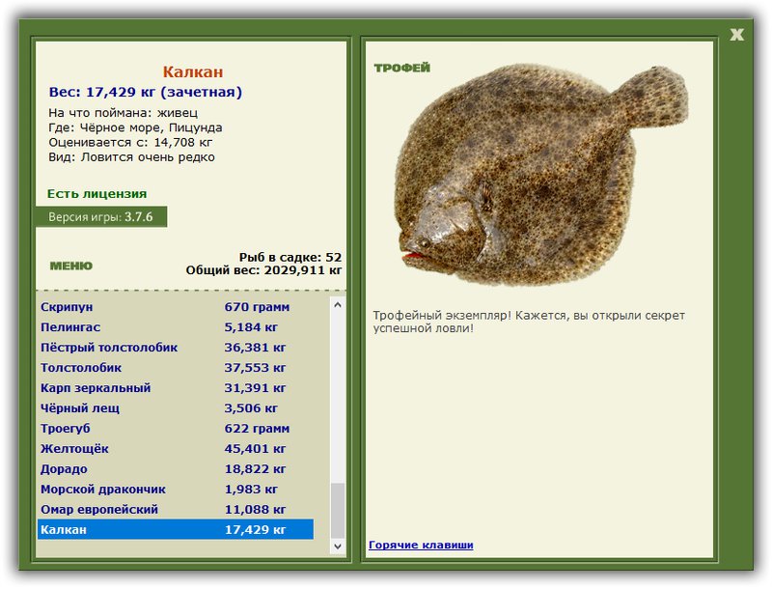Select Троегуб in the fish list
The height and width of the screenshot is (589, 772).
pos(176,428)
